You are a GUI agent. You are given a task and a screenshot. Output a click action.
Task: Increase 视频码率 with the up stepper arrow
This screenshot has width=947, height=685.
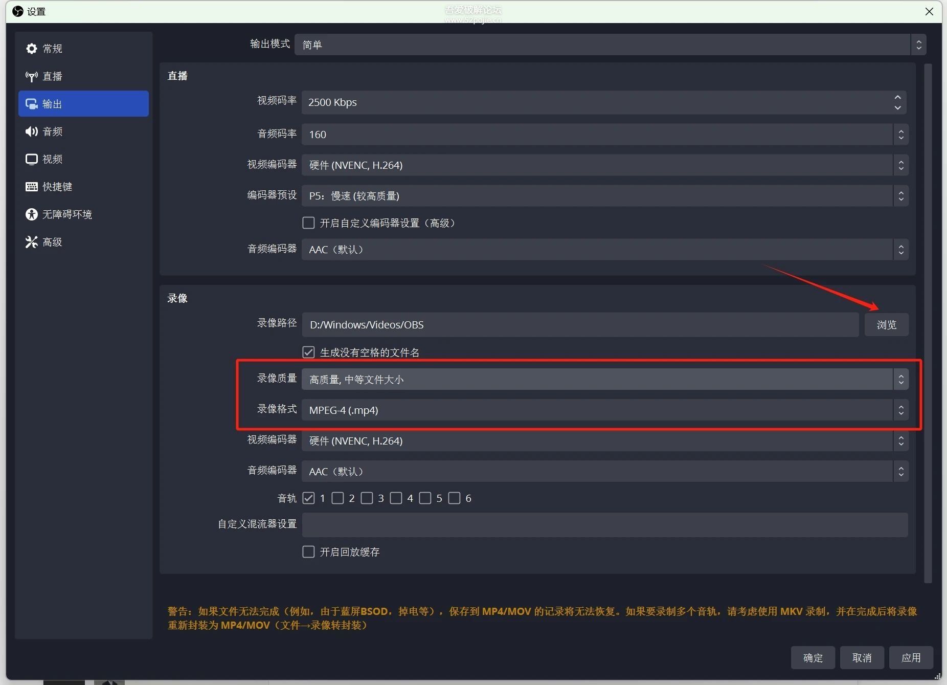(897, 98)
